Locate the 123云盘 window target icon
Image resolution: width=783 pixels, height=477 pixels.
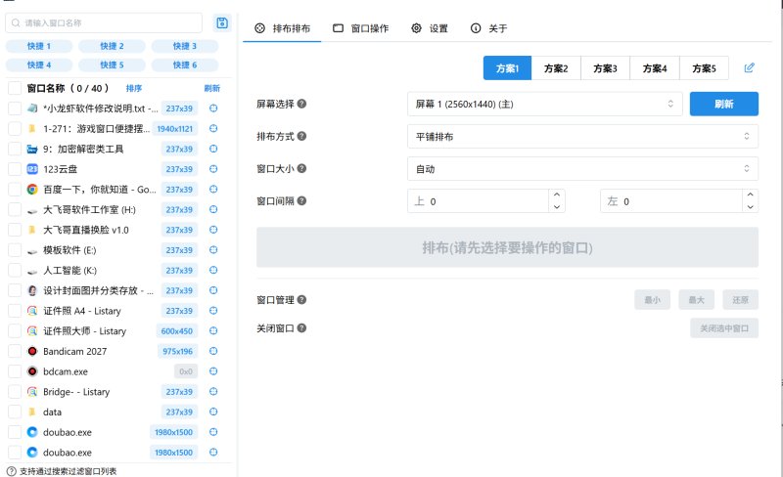(x=213, y=169)
